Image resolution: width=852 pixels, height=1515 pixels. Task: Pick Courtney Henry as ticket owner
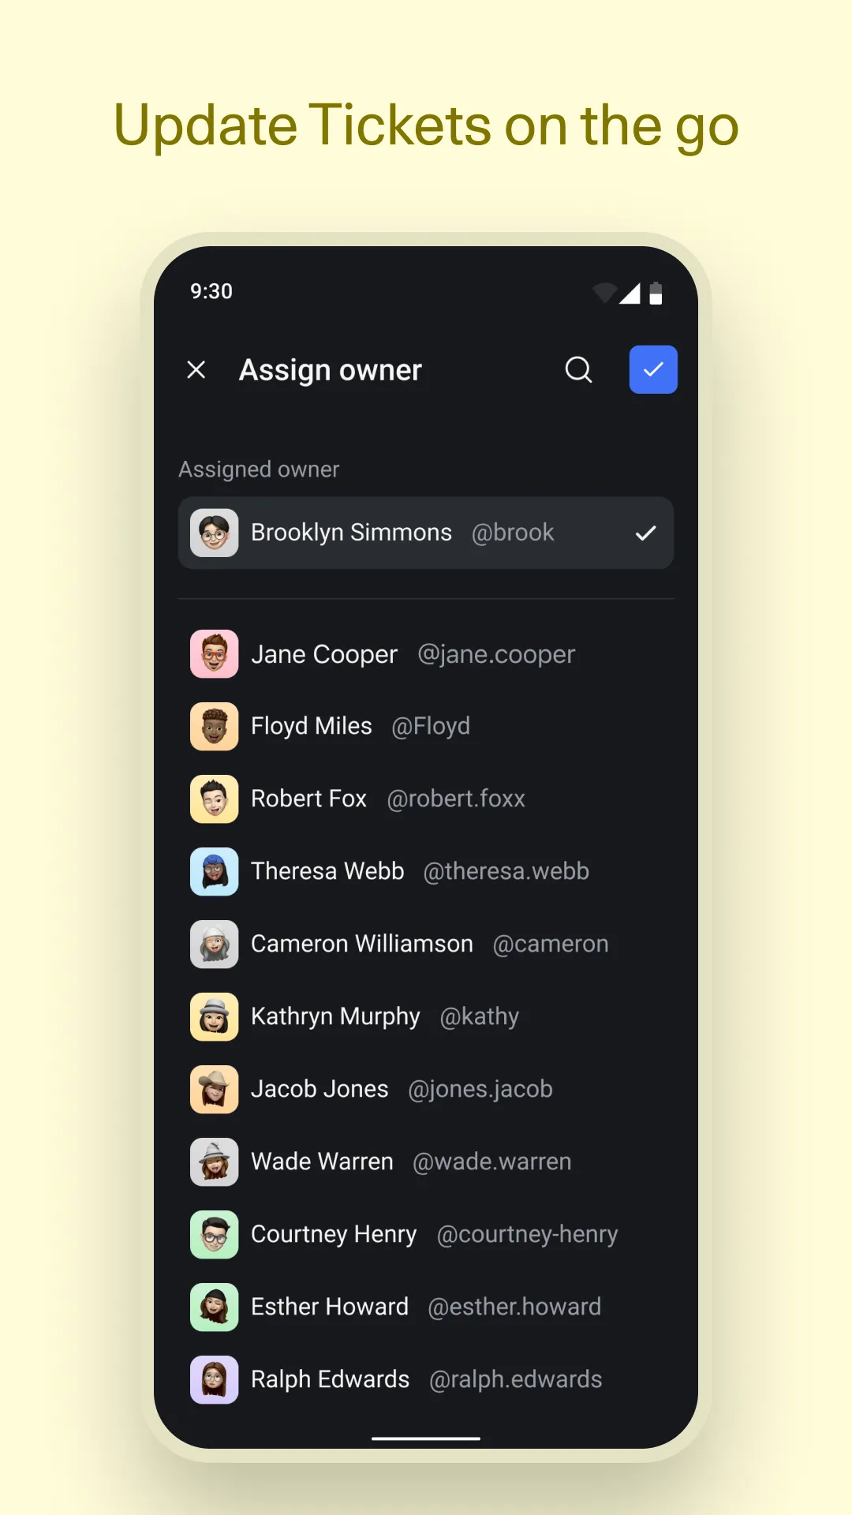pos(333,1234)
